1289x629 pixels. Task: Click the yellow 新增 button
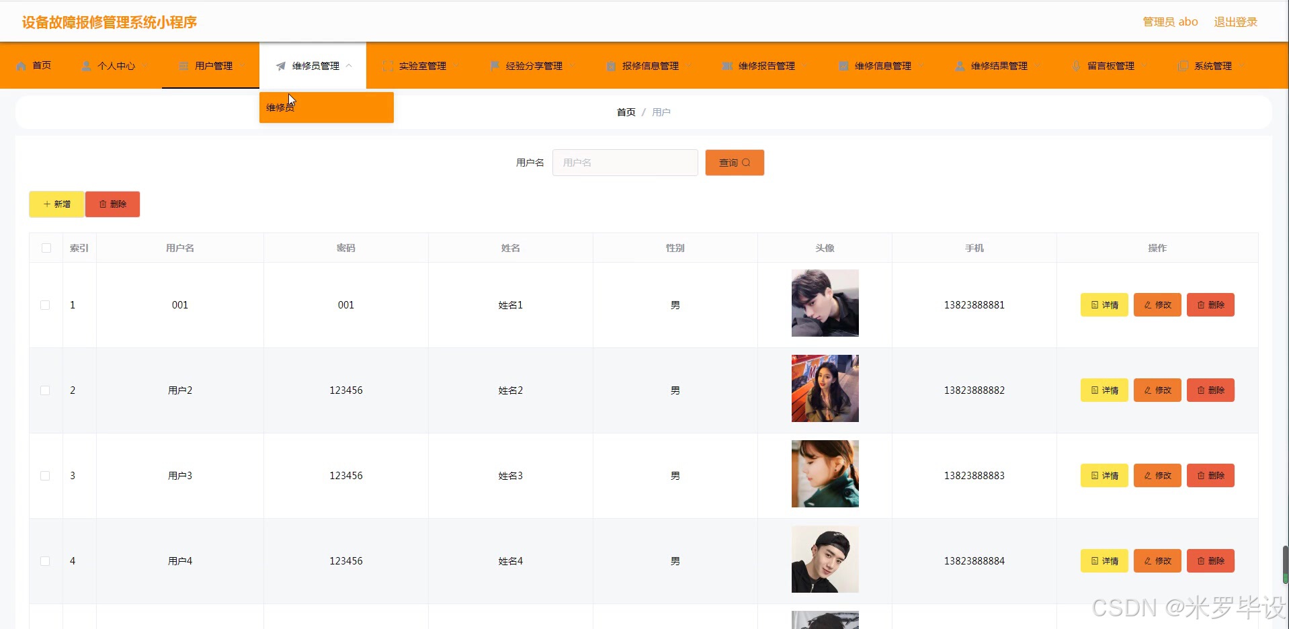click(56, 204)
